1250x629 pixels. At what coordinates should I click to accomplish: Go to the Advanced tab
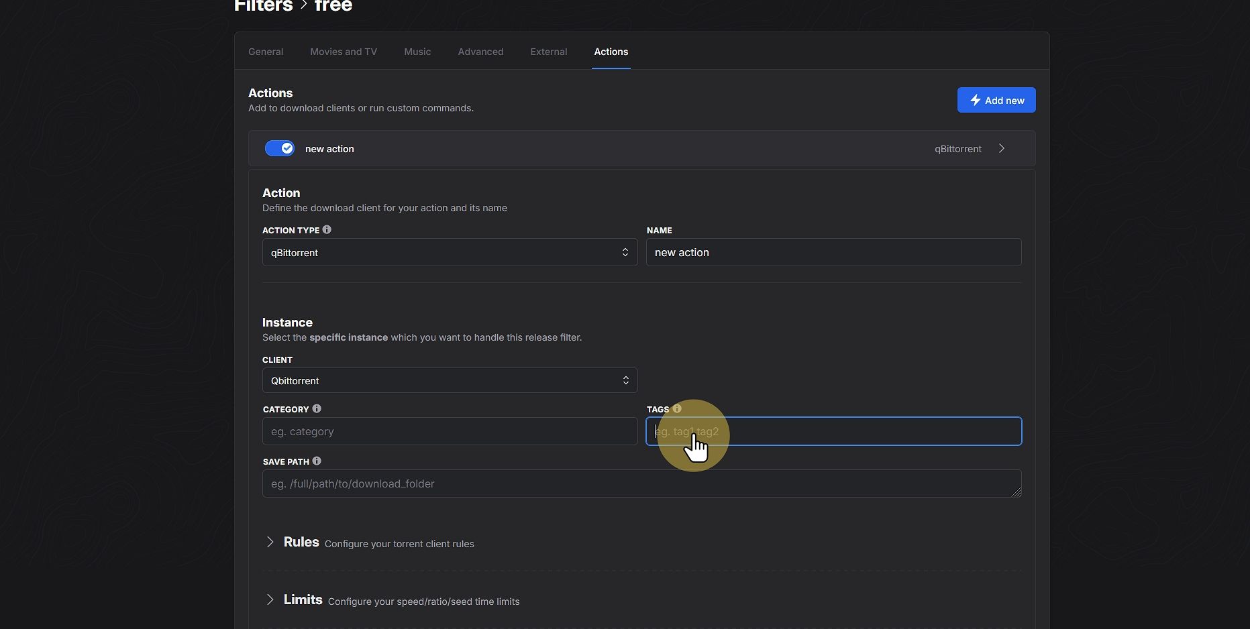[x=480, y=52]
